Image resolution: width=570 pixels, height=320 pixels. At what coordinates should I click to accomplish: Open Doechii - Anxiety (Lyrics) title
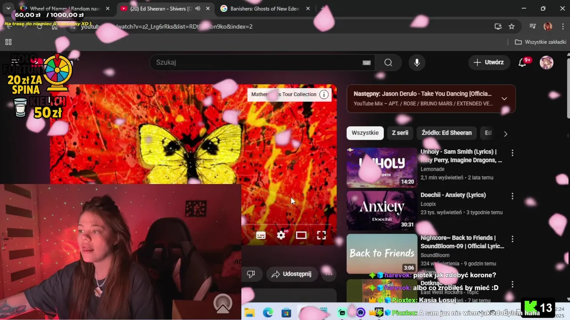(x=453, y=195)
